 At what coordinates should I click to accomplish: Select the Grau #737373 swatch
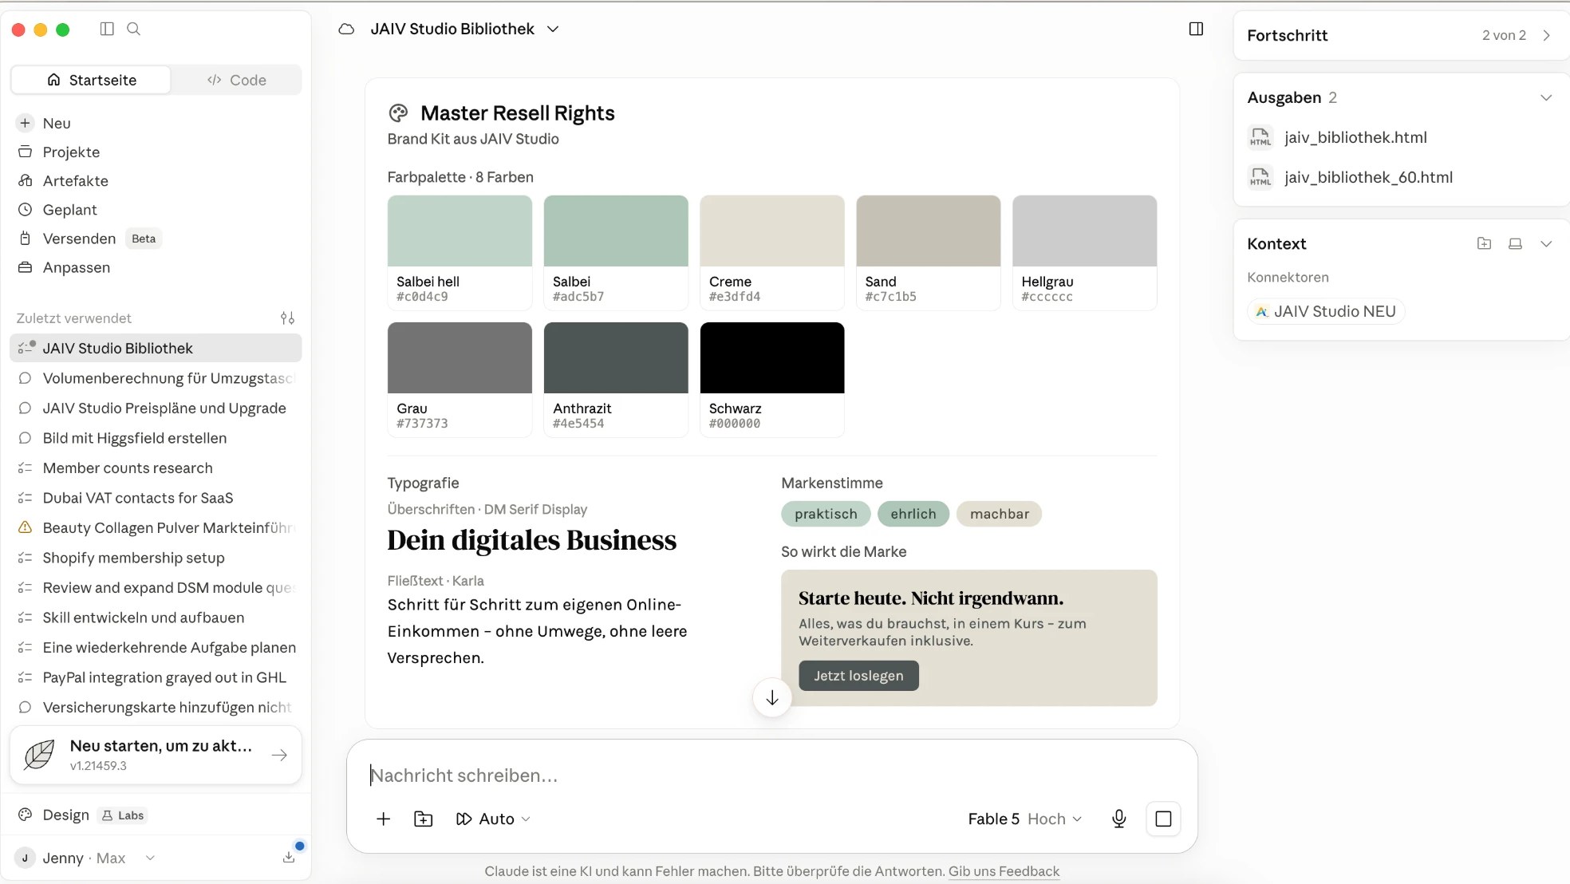click(460, 379)
